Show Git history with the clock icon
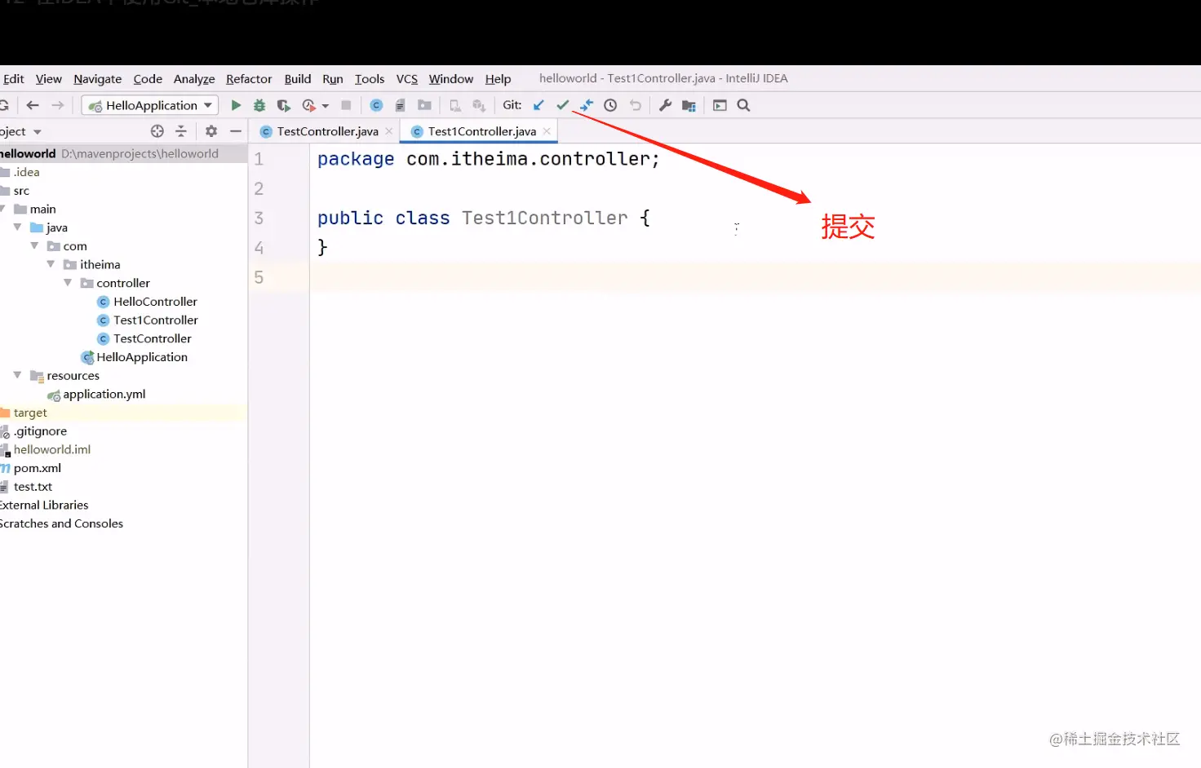The image size is (1201, 768). click(x=610, y=105)
